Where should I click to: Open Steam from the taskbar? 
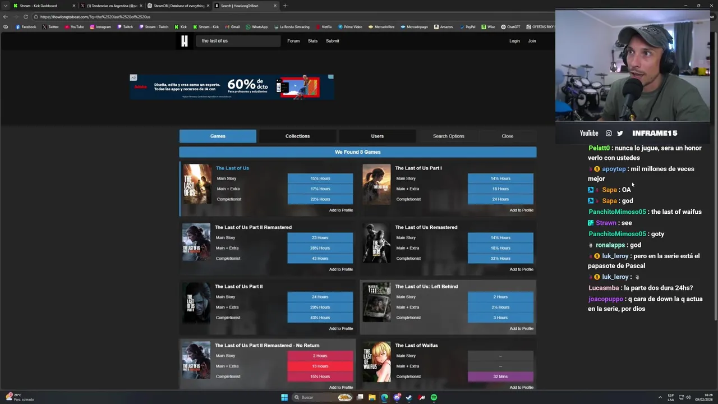[x=409, y=397]
